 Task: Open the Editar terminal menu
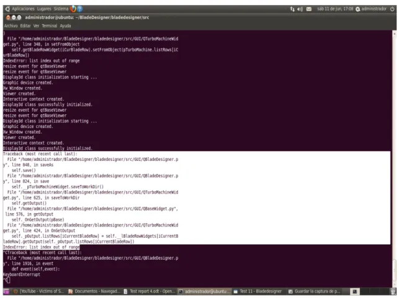[x=25, y=25]
